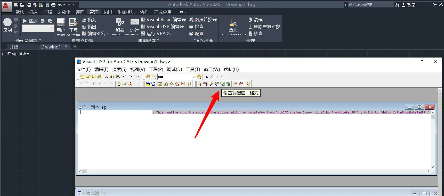Open the 调试(D) menu in Visual LISP

(x=174, y=69)
